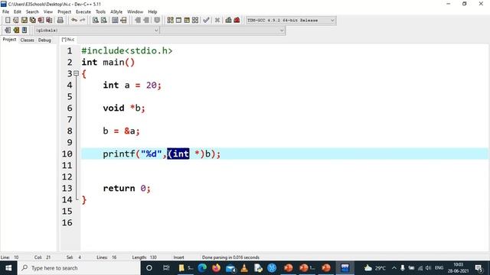The height and width of the screenshot is (275, 490).
Task: Open the empty members dropdown next to (globals)
Action: (x=223, y=31)
